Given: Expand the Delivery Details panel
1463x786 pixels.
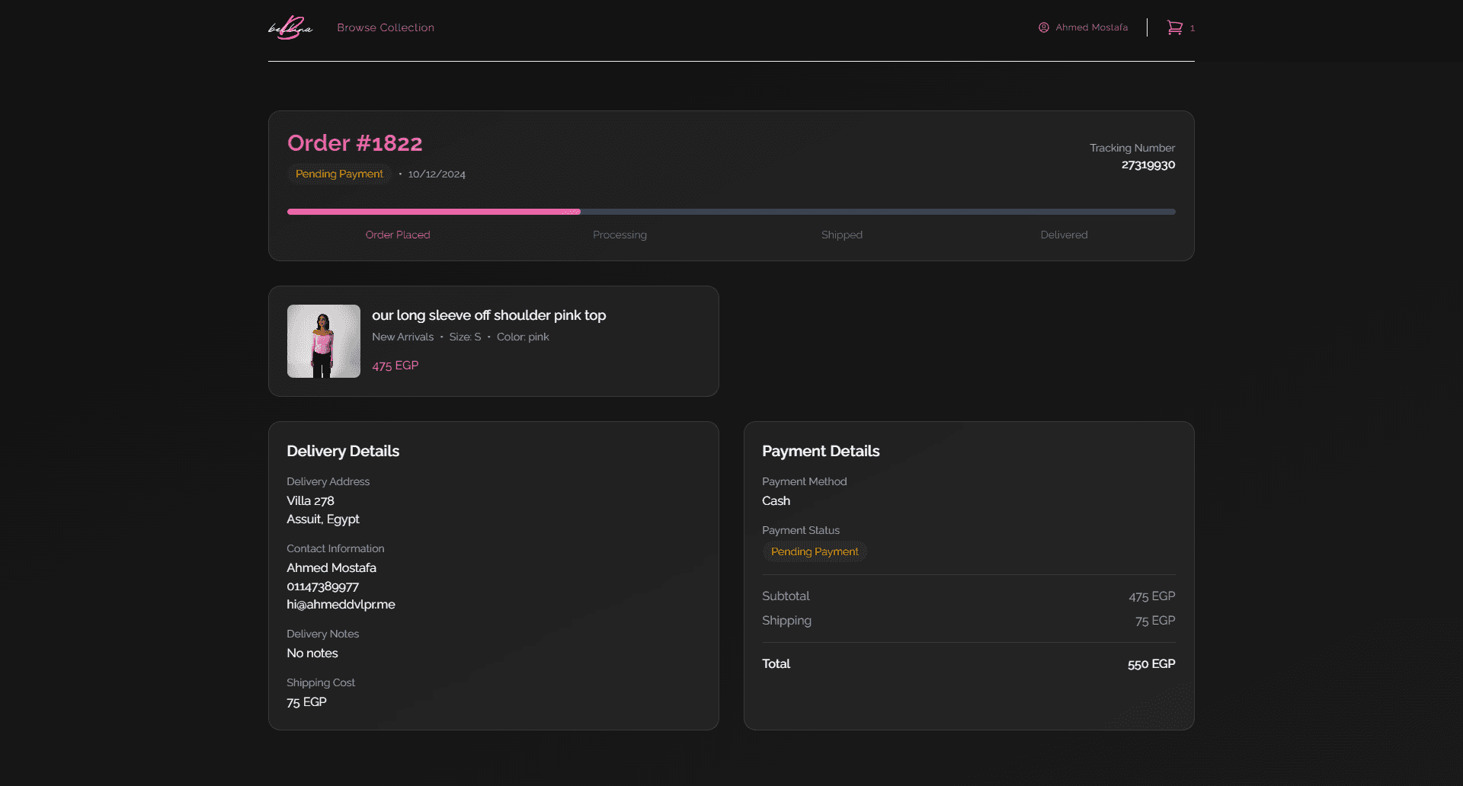Looking at the screenshot, I should point(342,451).
